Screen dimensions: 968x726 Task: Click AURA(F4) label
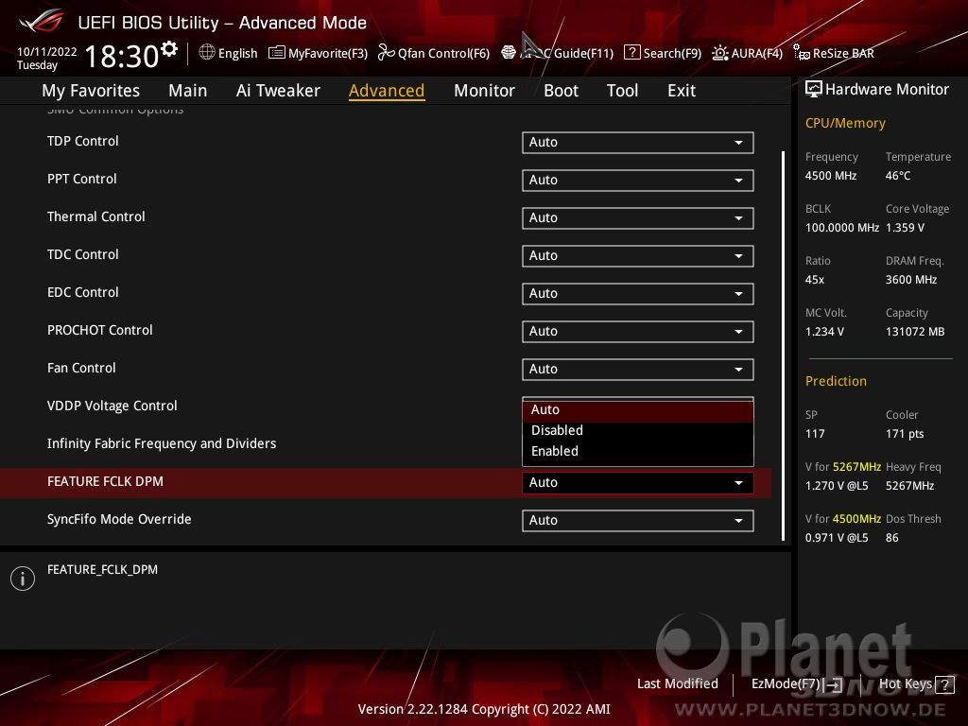pyautogui.click(x=757, y=53)
